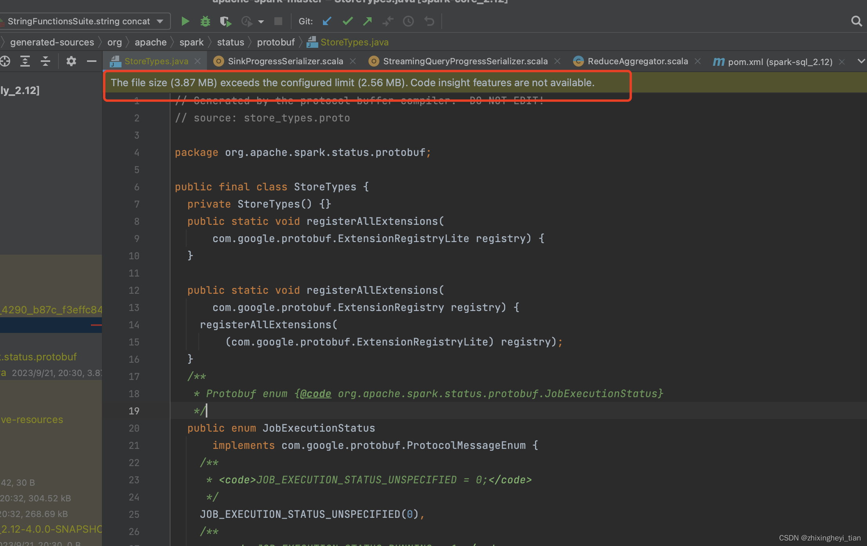Click '// source: store_types.proto' comment
Image resolution: width=867 pixels, height=546 pixels.
262,118
